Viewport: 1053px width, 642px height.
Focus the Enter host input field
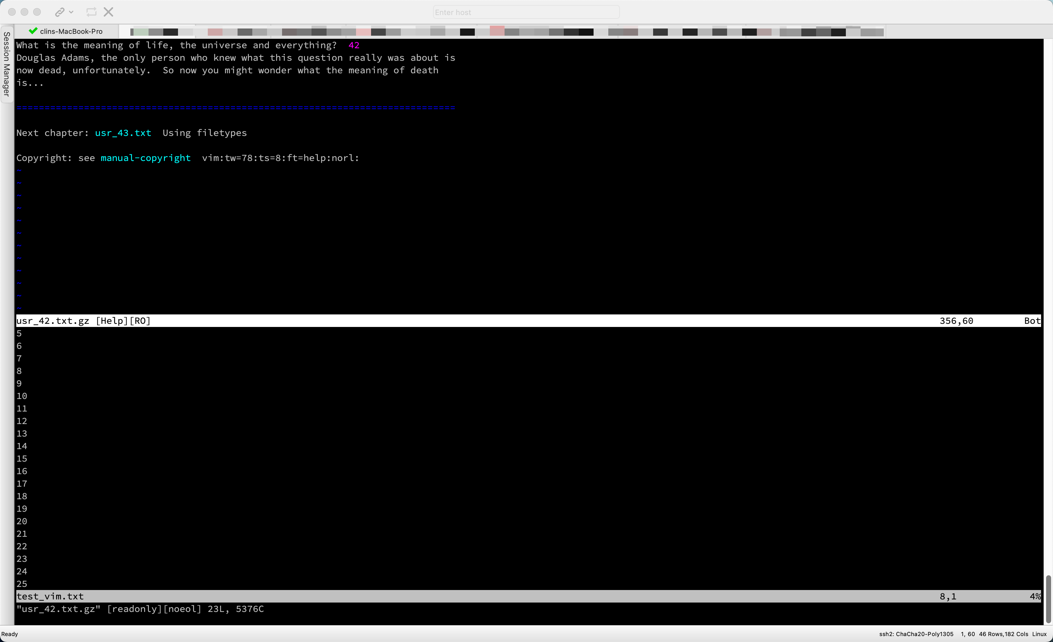click(x=526, y=13)
